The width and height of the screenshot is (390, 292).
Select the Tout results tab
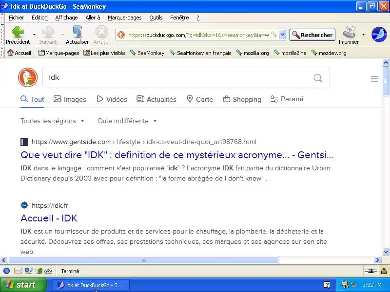coord(32,99)
